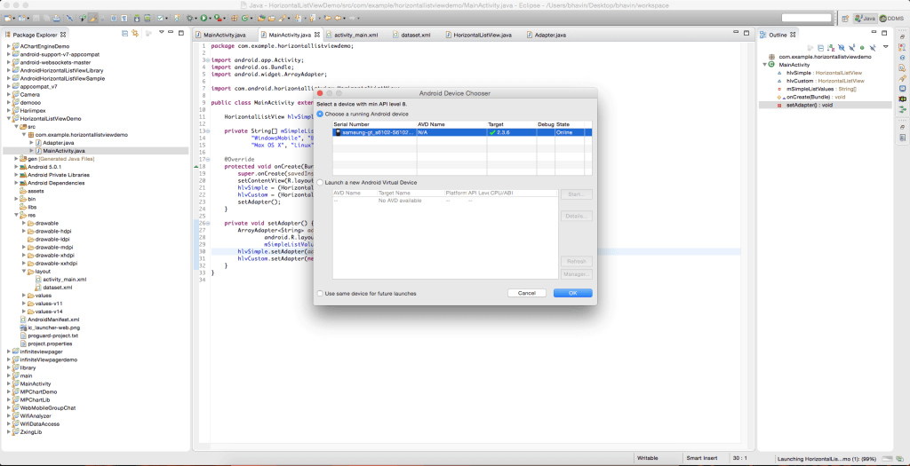The width and height of the screenshot is (910, 466).
Task: Toggle imports fold marker at line 3
Action: [x=206, y=59]
